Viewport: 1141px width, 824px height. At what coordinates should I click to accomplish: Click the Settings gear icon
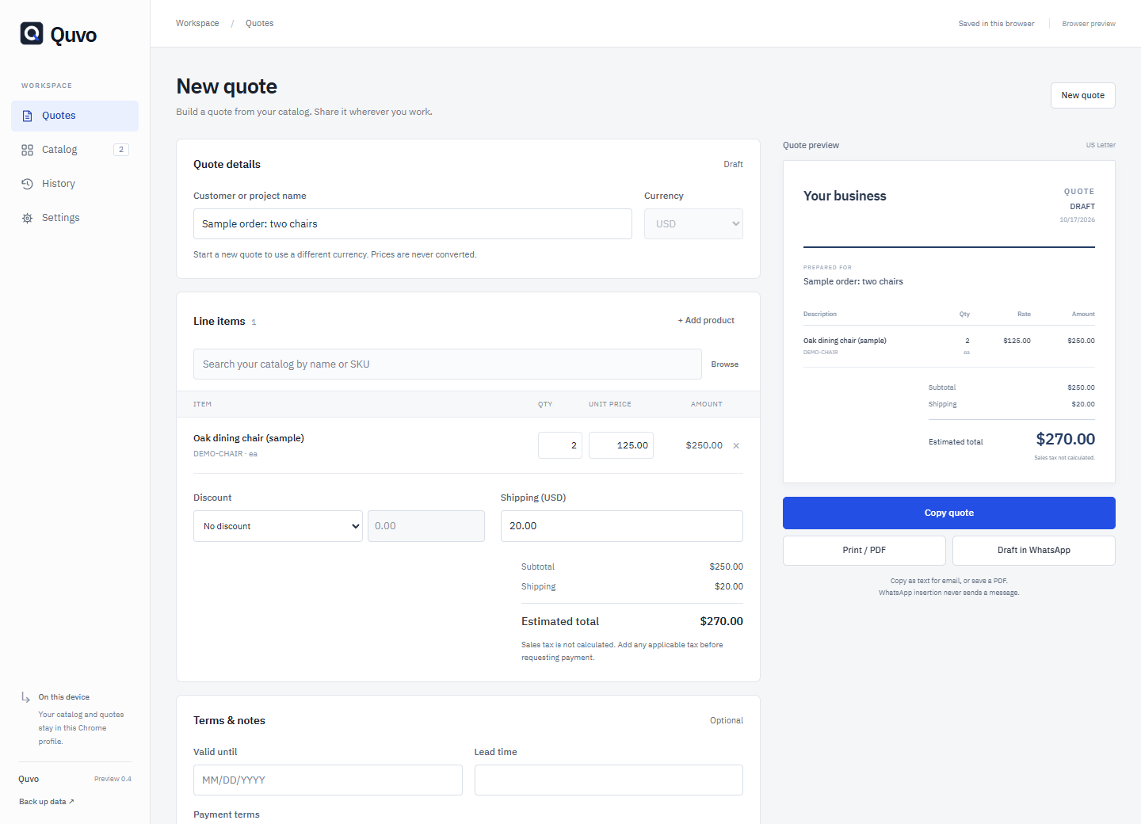(28, 218)
